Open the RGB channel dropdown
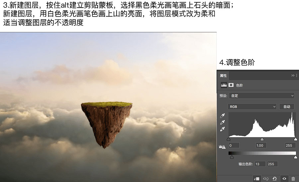The image size is (299, 182). pos(252,107)
